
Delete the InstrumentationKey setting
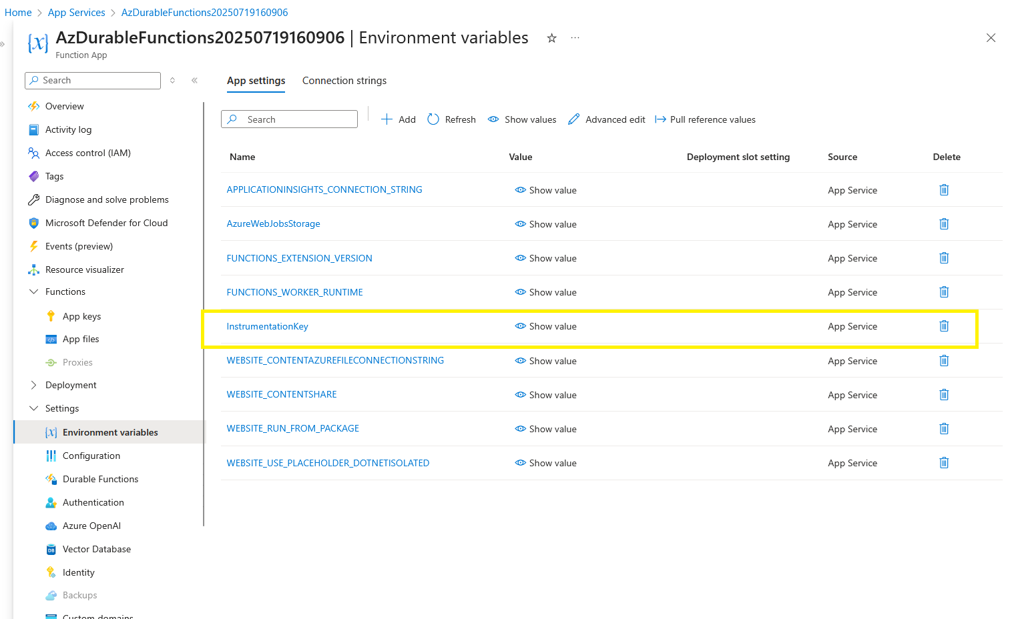944,326
